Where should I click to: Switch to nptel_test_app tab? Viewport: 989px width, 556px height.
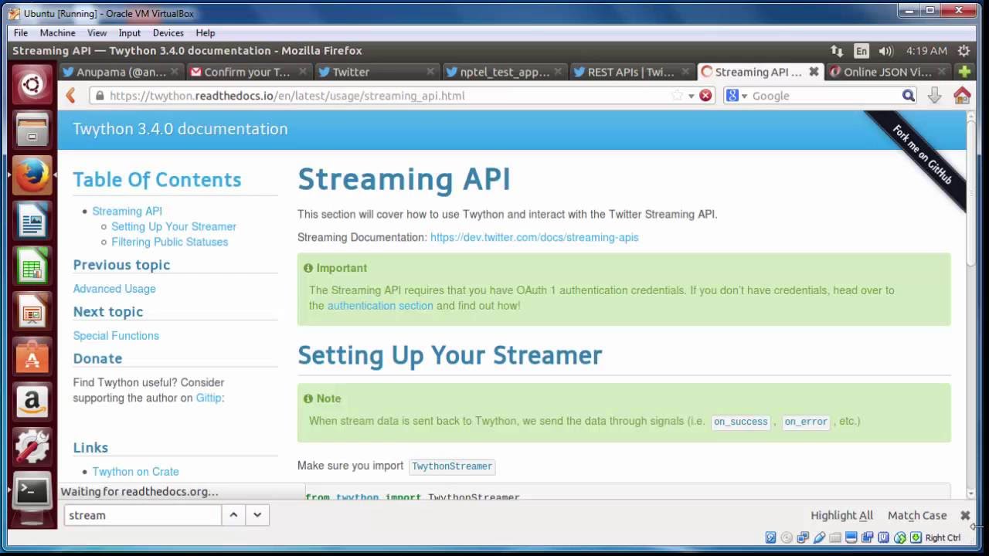point(505,72)
